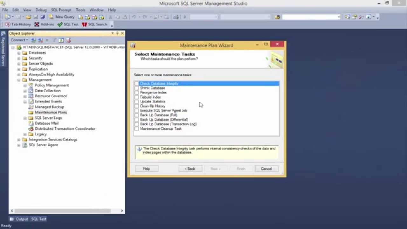407x229 pixels.
Task: Collapse the Management tree node
Action: tap(19, 80)
